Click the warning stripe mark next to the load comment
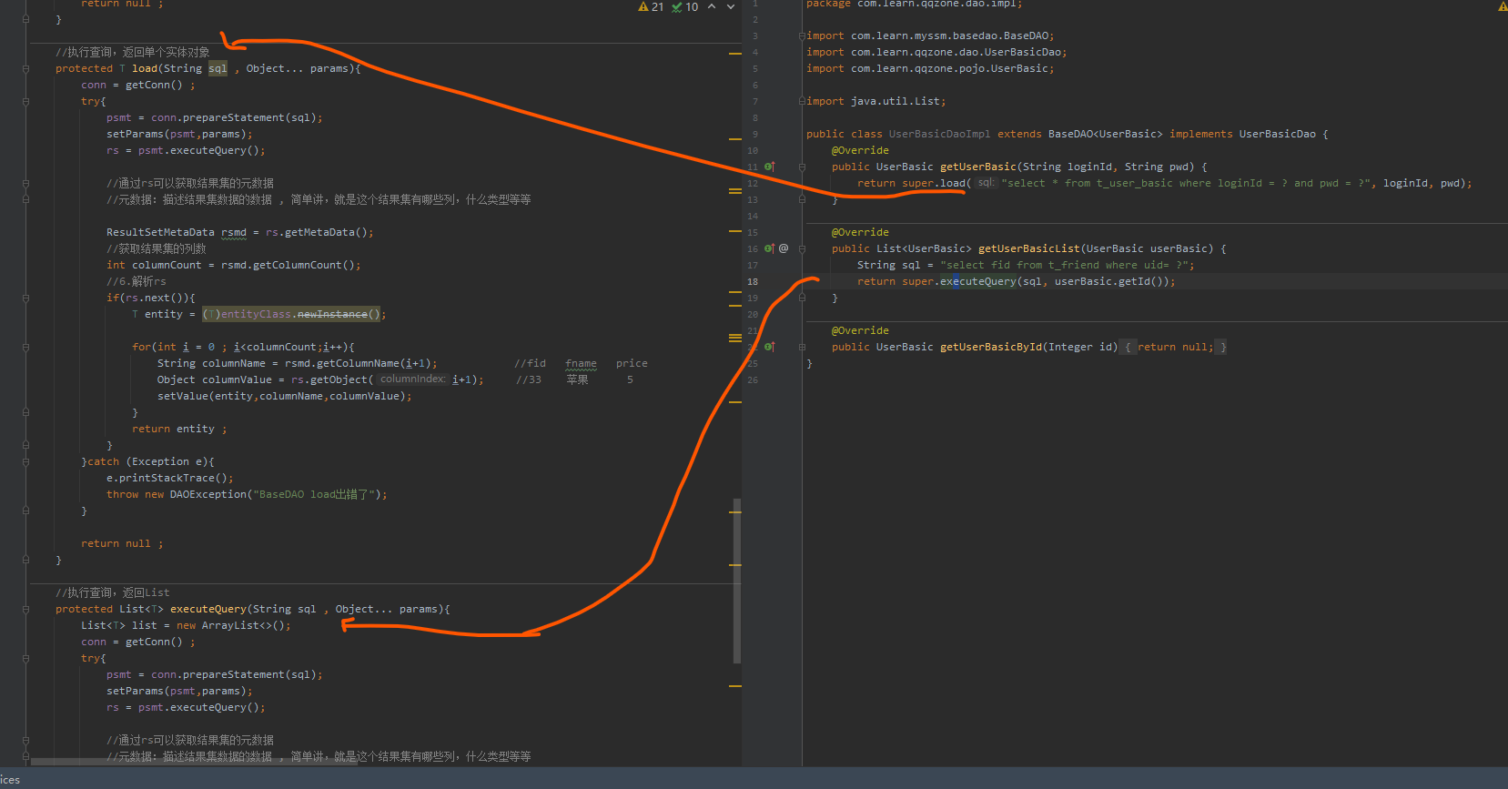The image size is (1508, 789). click(x=735, y=54)
